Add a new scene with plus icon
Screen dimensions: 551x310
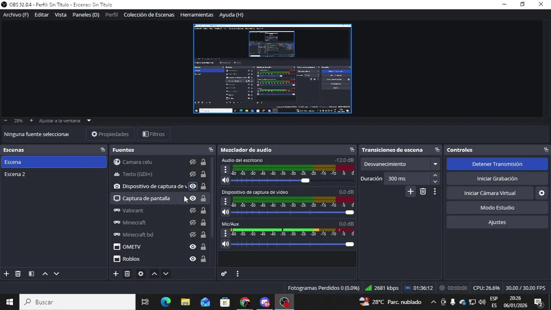point(6,274)
